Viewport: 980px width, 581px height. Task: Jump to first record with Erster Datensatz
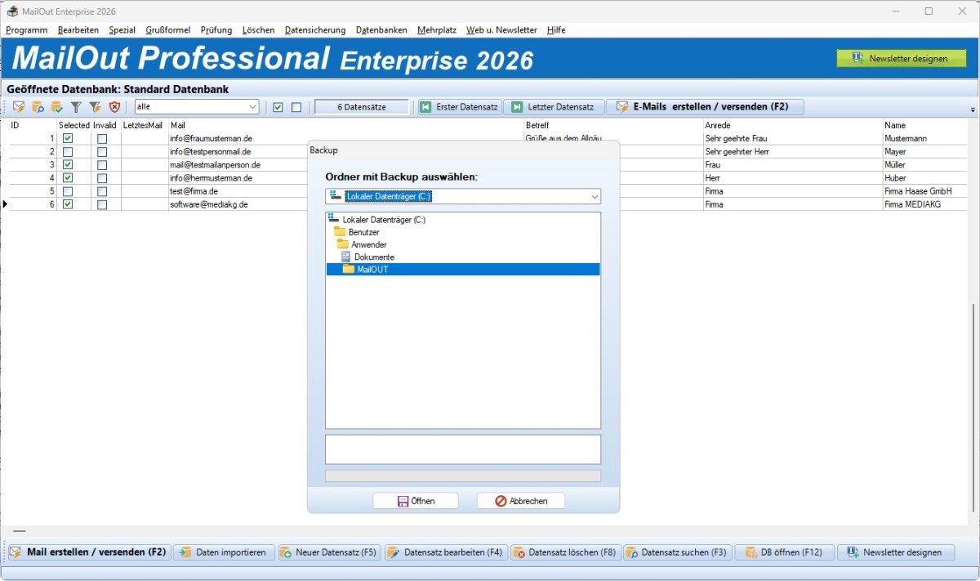tap(458, 107)
